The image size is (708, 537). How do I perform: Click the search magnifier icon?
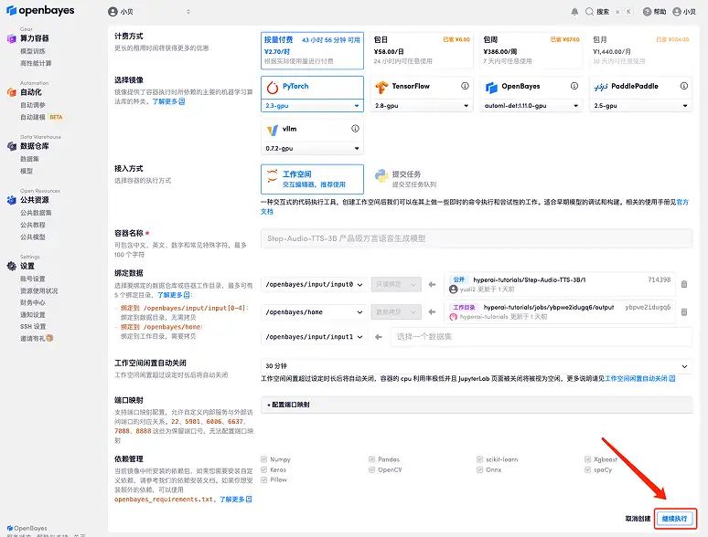click(x=589, y=12)
